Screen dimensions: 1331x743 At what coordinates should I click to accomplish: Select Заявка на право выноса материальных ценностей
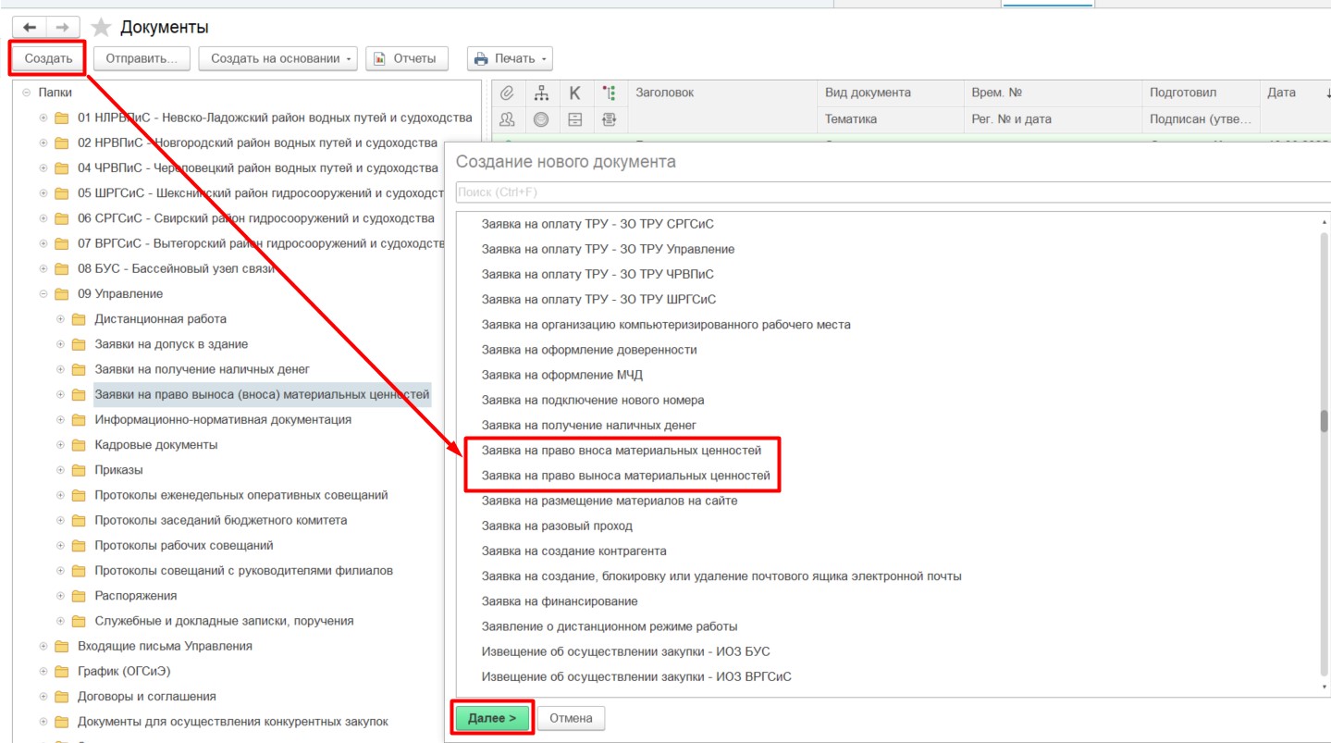pos(625,476)
